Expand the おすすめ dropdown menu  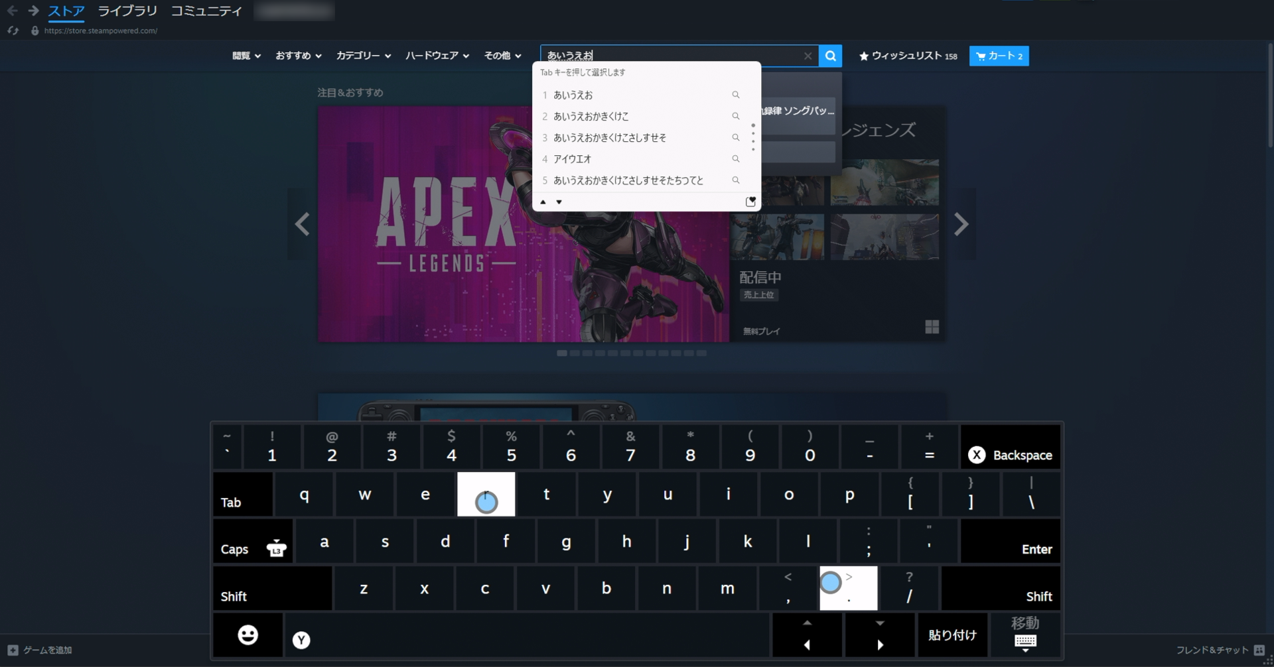click(299, 56)
